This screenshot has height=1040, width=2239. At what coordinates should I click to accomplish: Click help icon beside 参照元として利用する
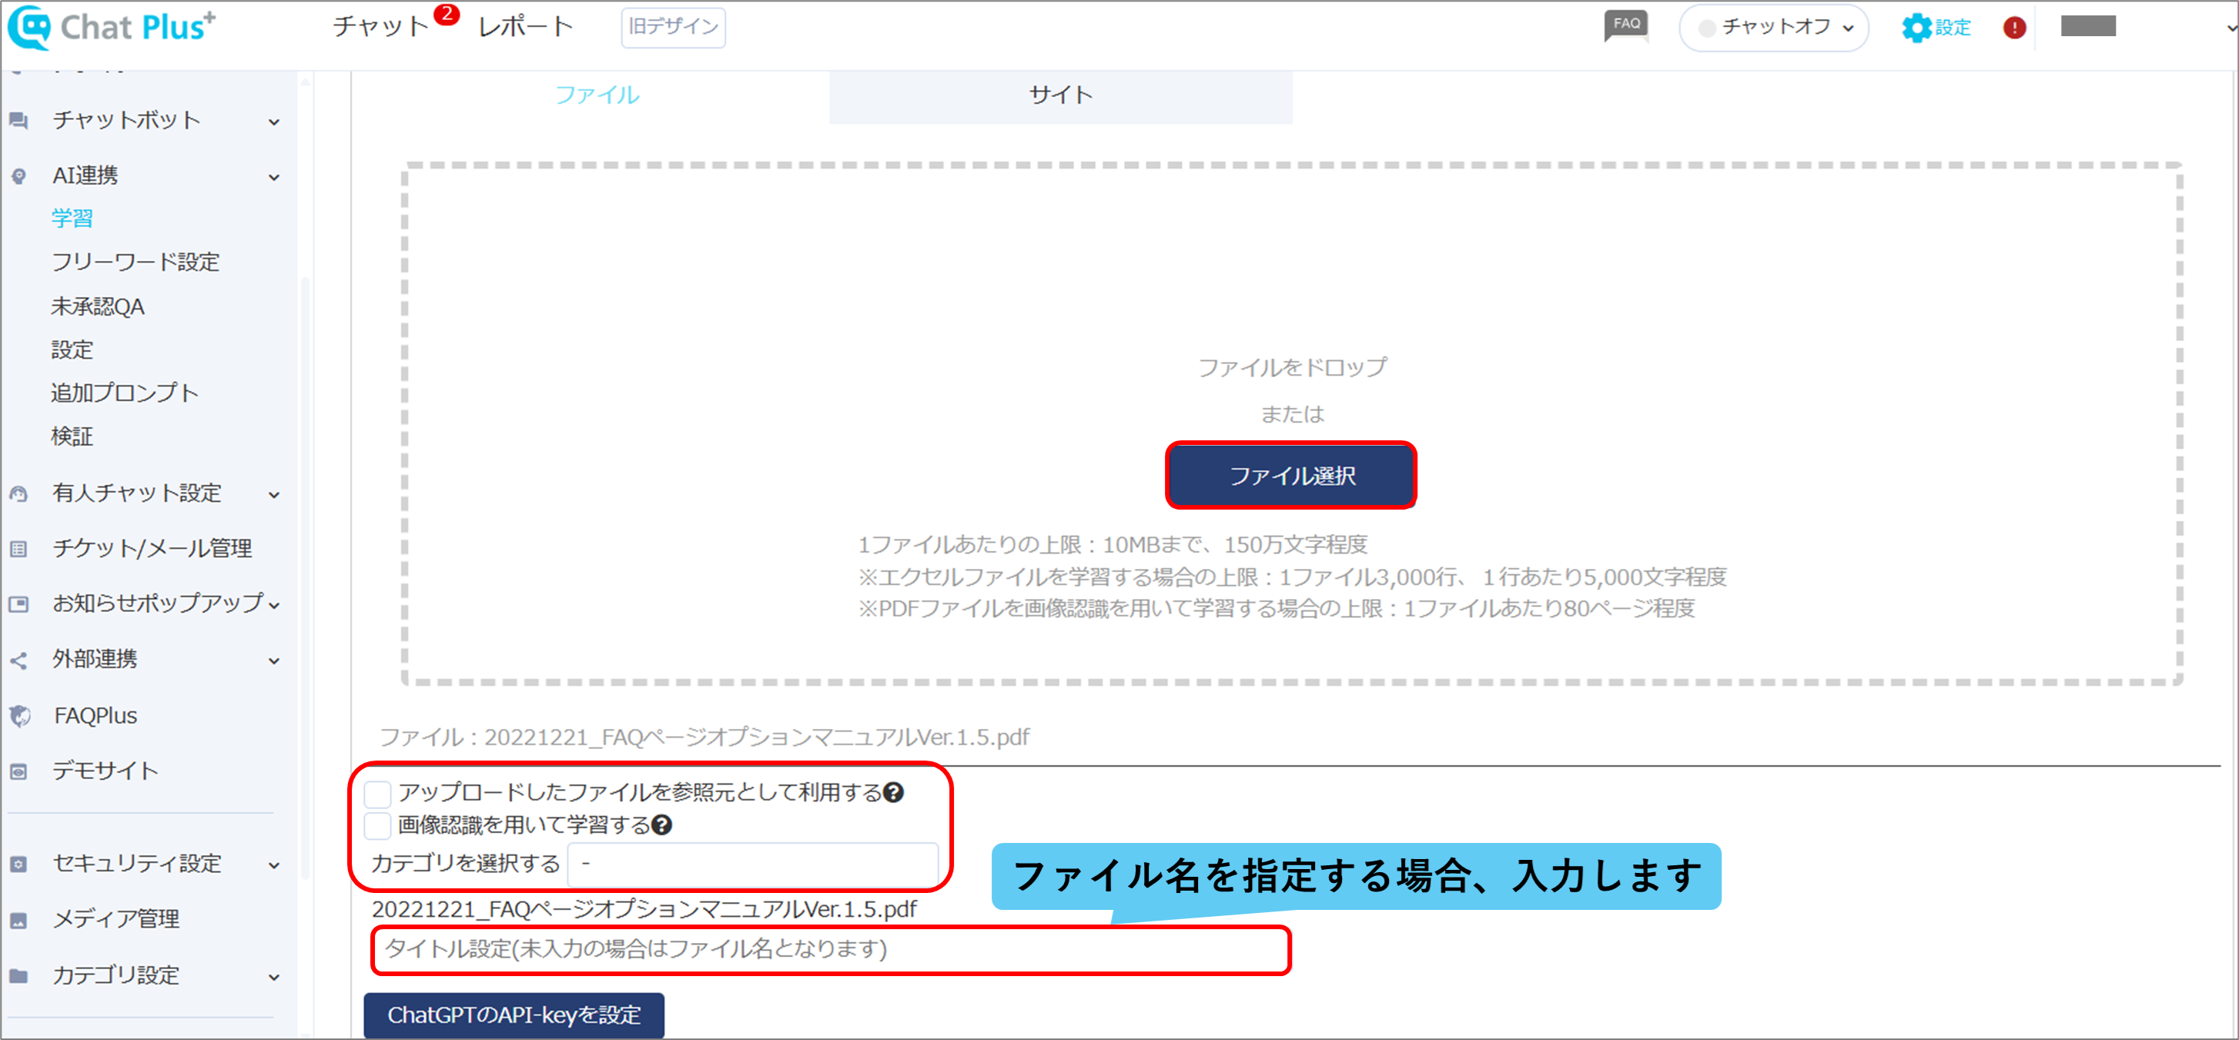click(x=893, y=792)
